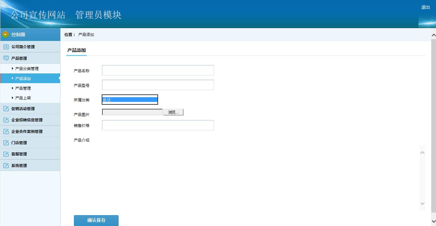Click the 产品介绍 editor scroll up arrow
The width and height of the screenshot is (436, 226).
point(423,153)
